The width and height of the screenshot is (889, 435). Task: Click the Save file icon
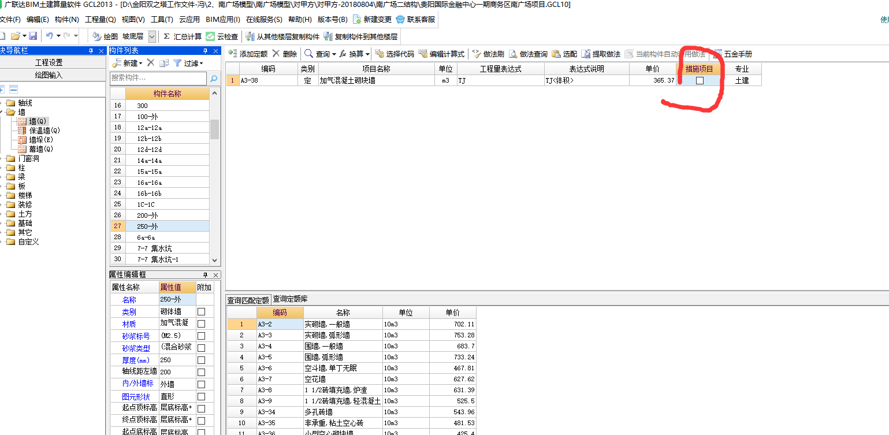[33, 36]
